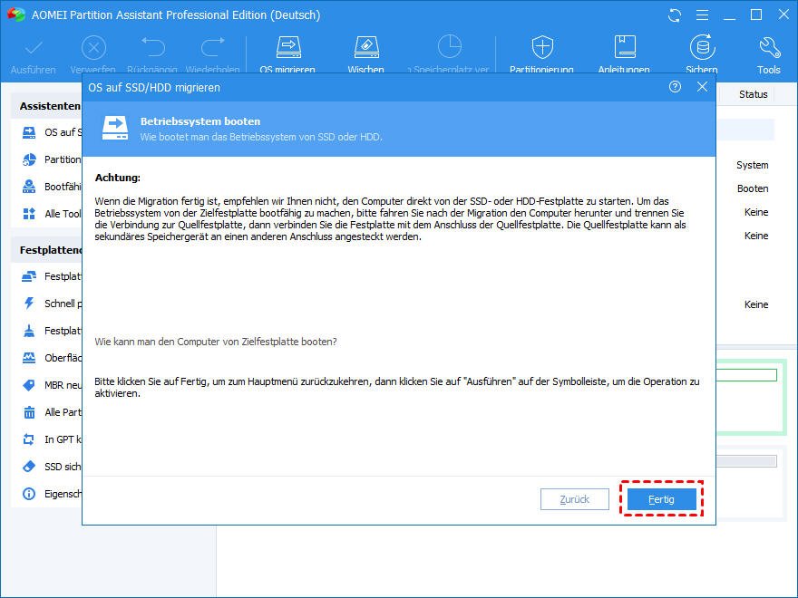Click the Verwerfen discard icon
798x598 pixels.
[93, 48]
